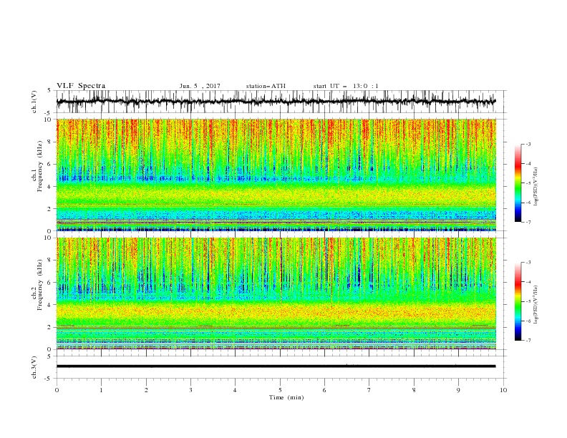The height and width of the screenshot is (438, 567).
Task: Click time axis tick label "2"
Action: pyautogui.click(x=146, y=390)
